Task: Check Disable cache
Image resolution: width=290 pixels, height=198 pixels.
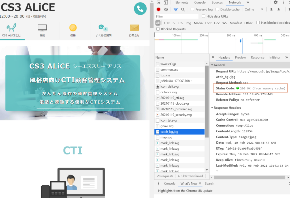Action: (217, 9)
